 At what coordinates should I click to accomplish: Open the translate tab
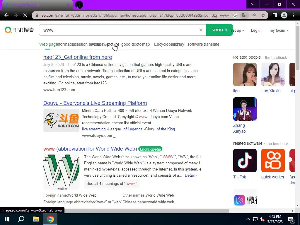tap(212, 45)
